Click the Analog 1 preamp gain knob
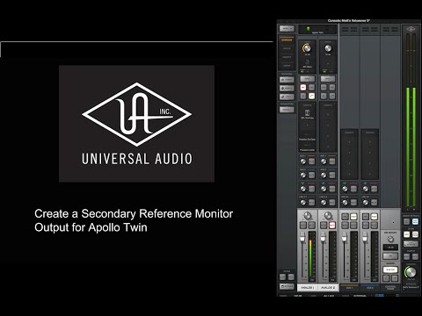Screen dimensions: 422x316 pos(307,47)
